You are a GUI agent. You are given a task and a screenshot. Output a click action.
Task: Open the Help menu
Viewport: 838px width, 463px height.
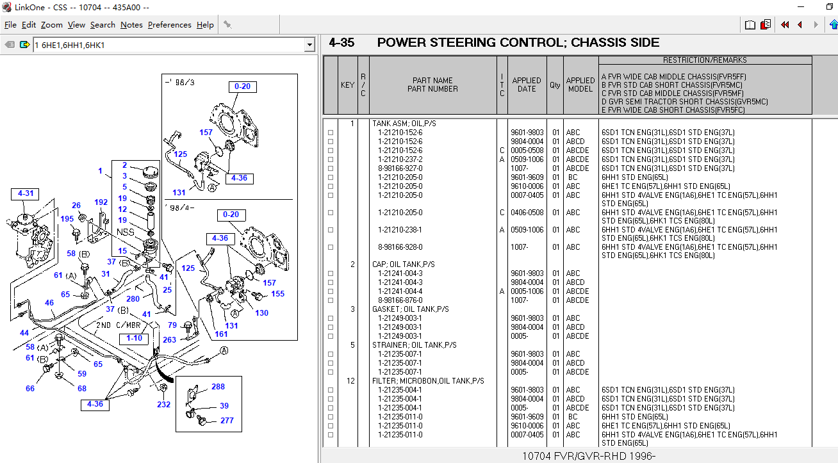point(205,25)
